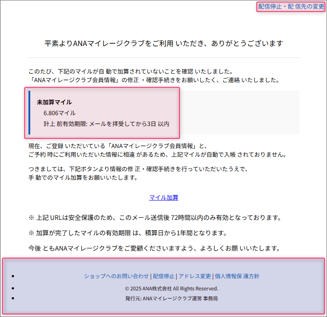Image resolution: width=327 pixels, height=317 pixels.
Task: Click the 積算日から1年間 expiry note
Action: click(128, 233)
